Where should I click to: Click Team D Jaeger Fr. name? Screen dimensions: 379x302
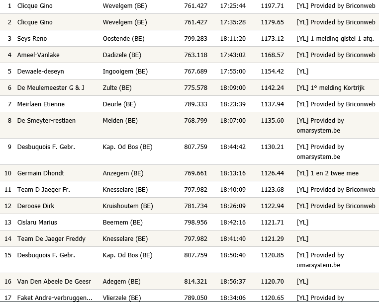tap(43, 190)
